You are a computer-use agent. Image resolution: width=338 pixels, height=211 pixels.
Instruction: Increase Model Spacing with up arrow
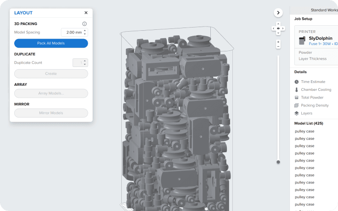[x=85, y=31]
